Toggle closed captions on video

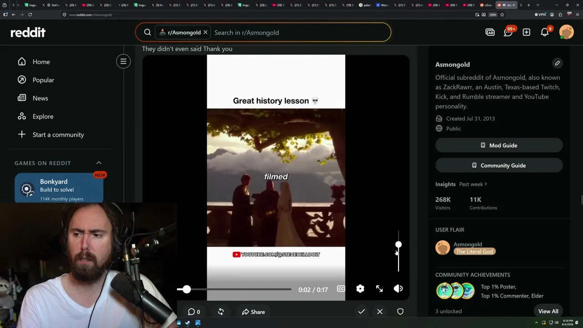click(x=341, y=289)
